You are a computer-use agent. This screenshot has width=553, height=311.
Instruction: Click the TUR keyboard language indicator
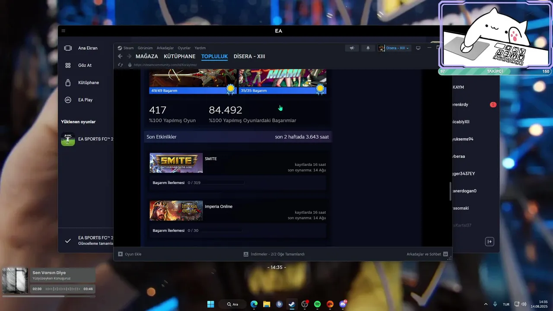506,304
